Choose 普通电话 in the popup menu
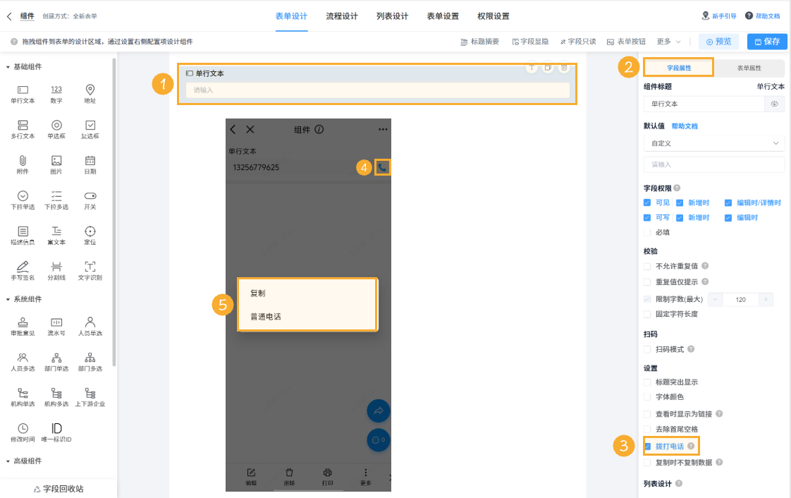 pos(266,317)
